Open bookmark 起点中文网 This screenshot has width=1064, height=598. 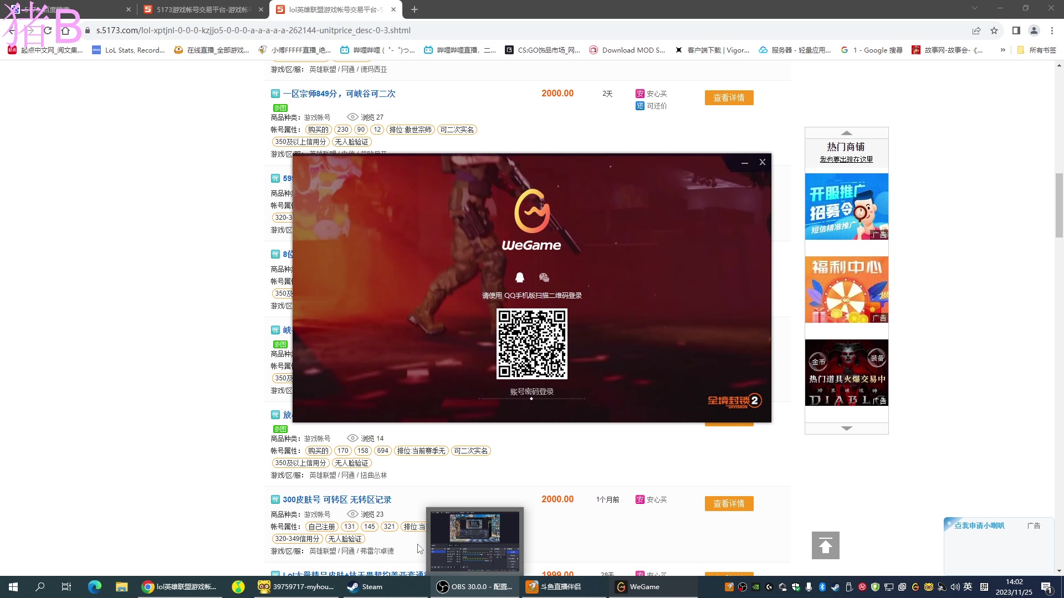[x=45, y=50]
